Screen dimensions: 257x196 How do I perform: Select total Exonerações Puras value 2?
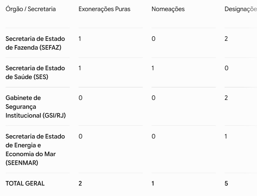click(x=80, y=183)
